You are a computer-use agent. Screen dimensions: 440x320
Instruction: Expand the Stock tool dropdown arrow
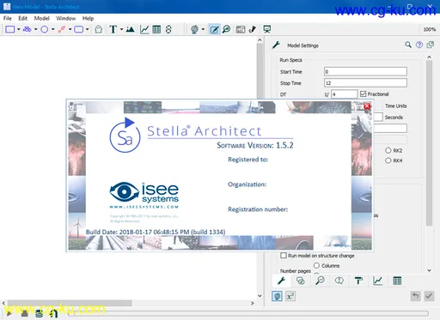click(19, 29)
